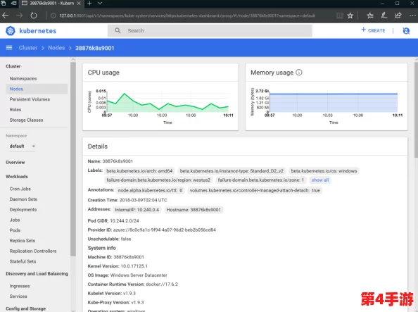Open the browser tab list chevron

click(x=100, y=4)
